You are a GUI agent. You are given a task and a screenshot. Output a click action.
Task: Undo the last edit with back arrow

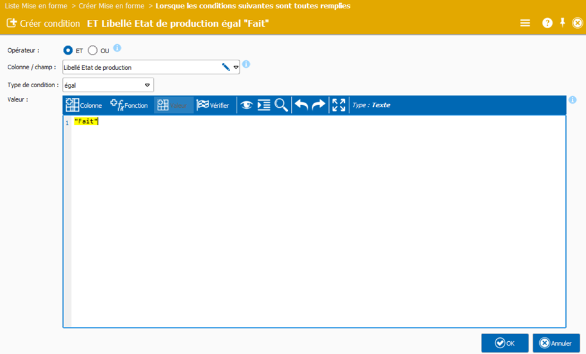(x=301, y=105)
